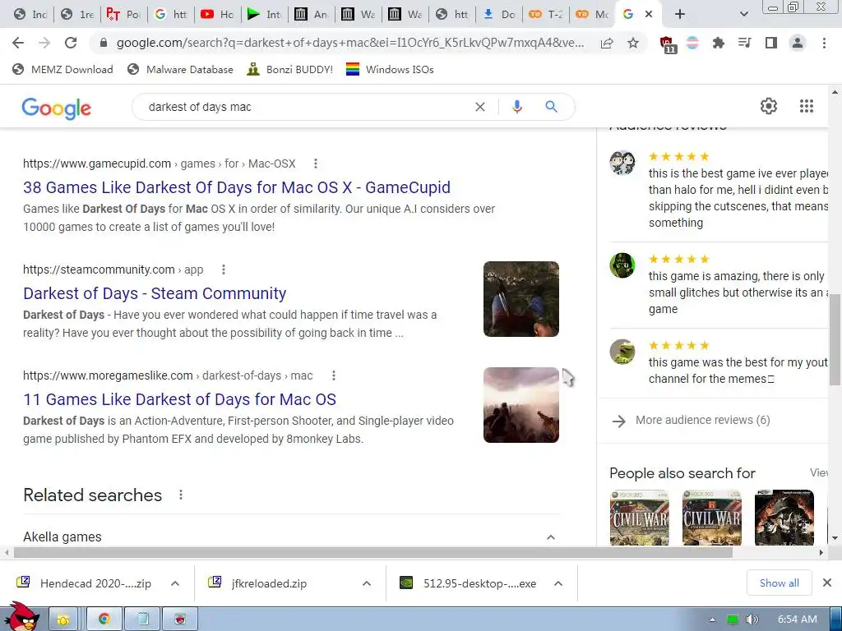Open media control icon in toolbar

[x=744, y=43]
